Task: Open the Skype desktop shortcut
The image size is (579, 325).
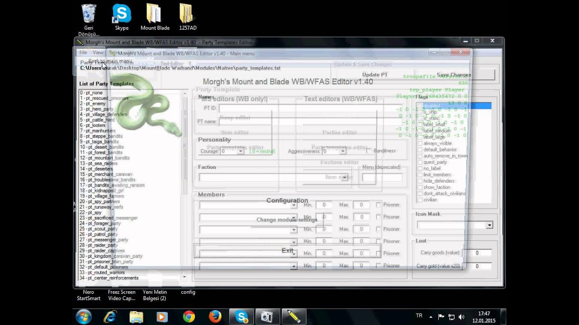Action: tap(122, 17)
